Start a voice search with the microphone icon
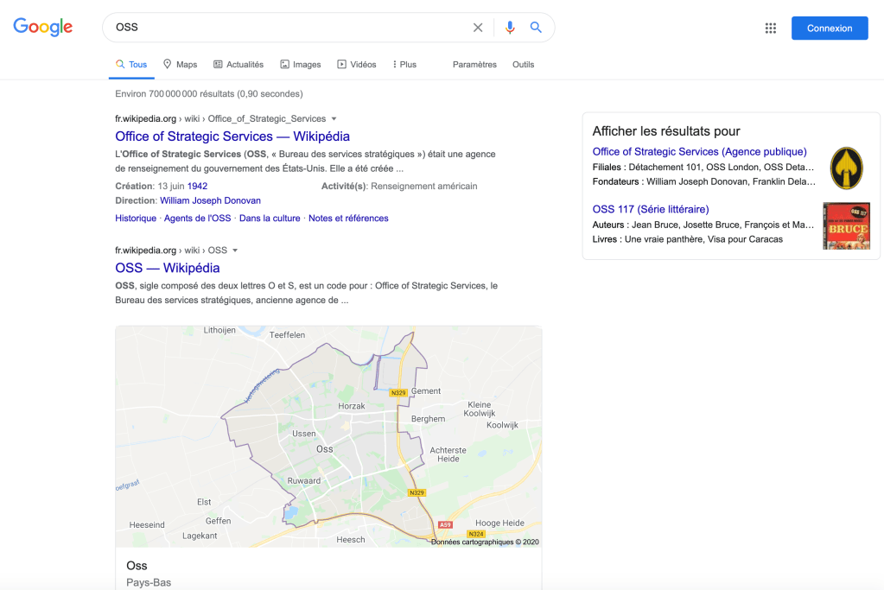 (x=509, y=27)
